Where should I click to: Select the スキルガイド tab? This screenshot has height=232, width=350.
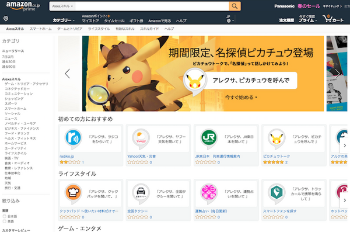point(149,29)
